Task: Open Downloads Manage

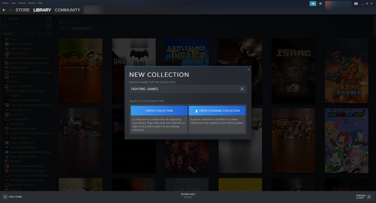Action: [188, 195]
